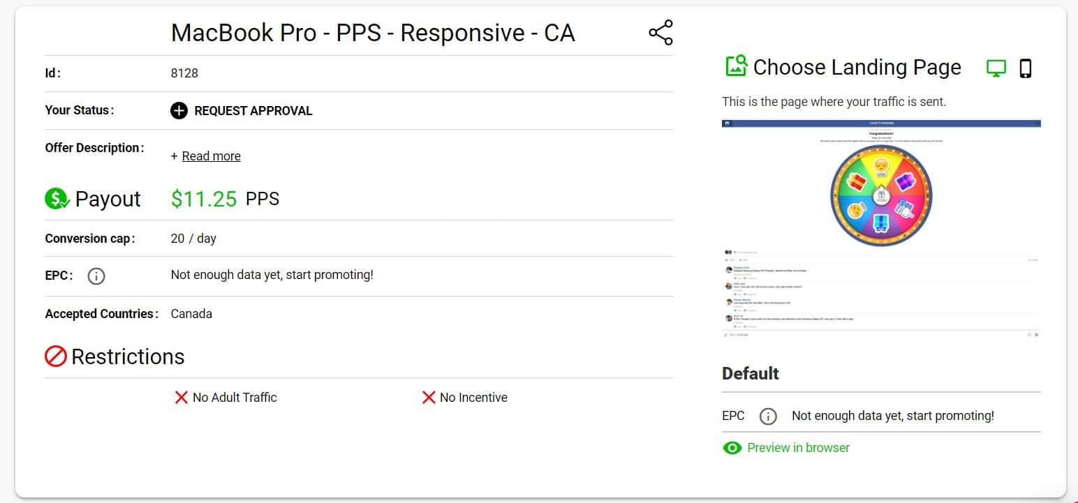Click the Canada accepted country value
Viewport: 1078px width, 503px height.
click(191, 314)
